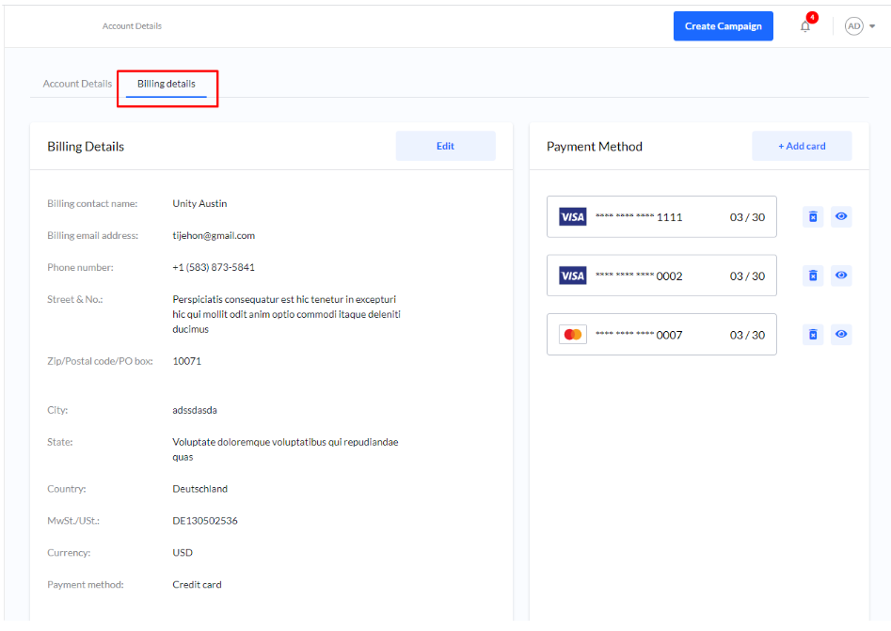Delete the Visa card ending 0002
The image size is (891, 631).
[x=814, y=276]
